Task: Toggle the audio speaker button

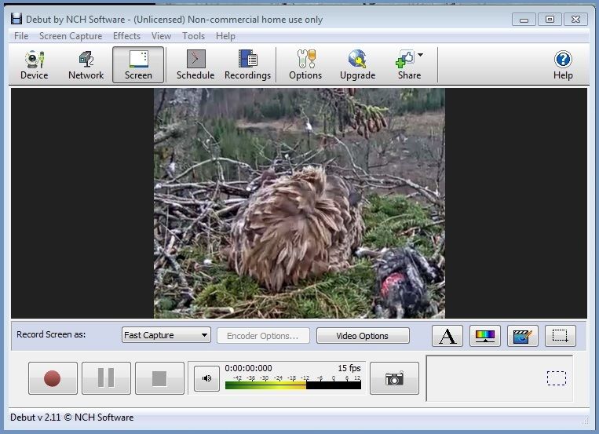Action: point(206,378)
